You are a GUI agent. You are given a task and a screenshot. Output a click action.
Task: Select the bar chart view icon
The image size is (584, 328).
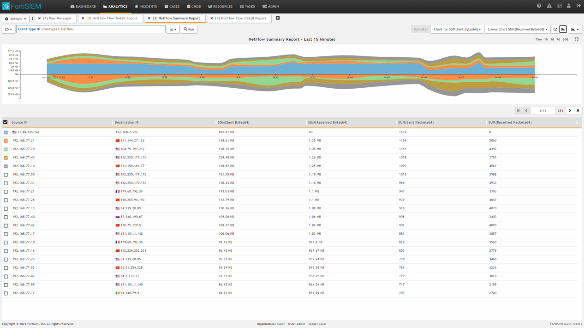pyautogui.click(x=564, y=29)
